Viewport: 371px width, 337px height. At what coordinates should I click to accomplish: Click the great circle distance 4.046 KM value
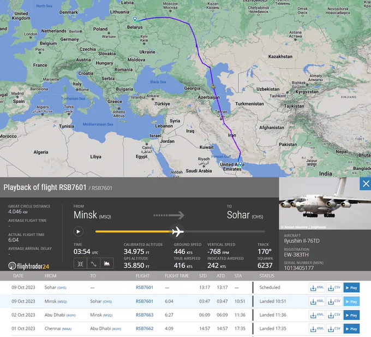point(18,212)
